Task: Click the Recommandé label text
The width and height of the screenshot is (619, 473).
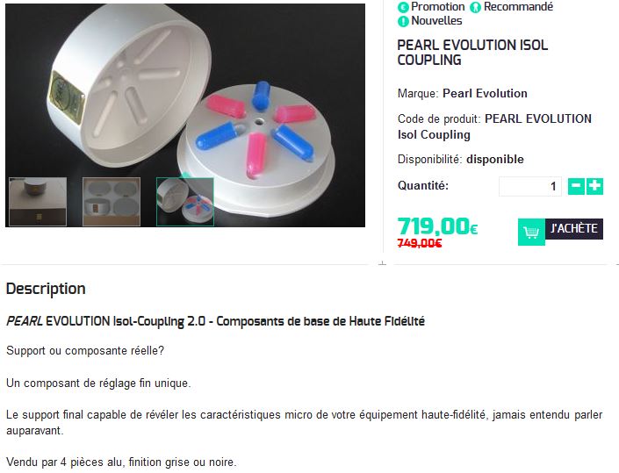Action: click(x=518, y=7)
